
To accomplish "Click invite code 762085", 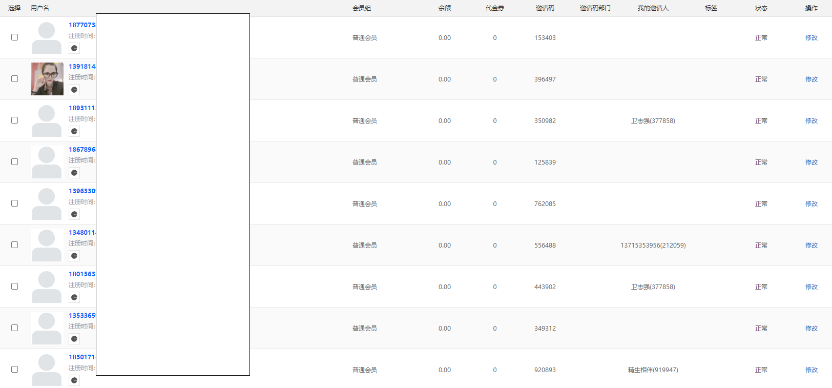I will coord(545,204).
